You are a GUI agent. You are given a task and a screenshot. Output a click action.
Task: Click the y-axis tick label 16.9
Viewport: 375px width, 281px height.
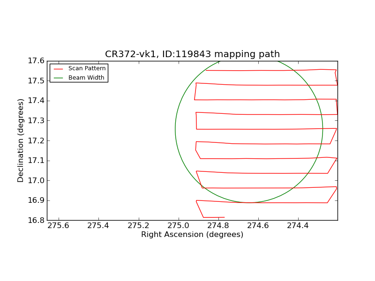36,200
